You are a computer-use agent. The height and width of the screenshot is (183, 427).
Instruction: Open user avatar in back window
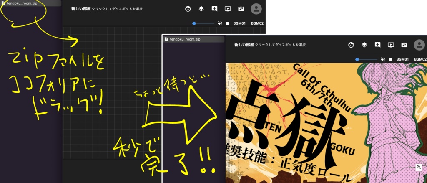[256, 9]
